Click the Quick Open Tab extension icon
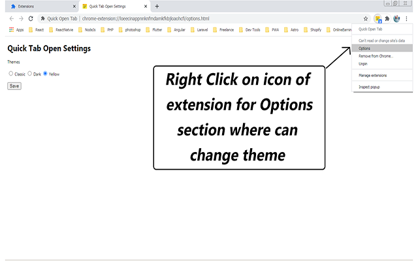Screen dimensions: 418x261 [378, 19]
